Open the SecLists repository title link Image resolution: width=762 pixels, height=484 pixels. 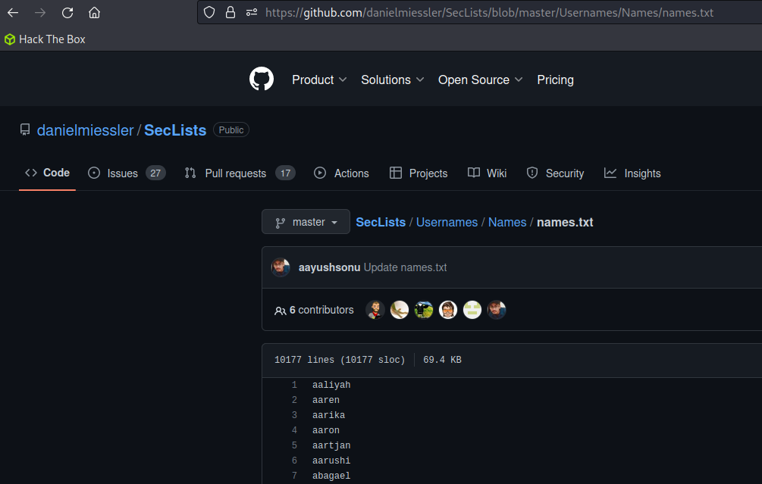click(175, 130)
